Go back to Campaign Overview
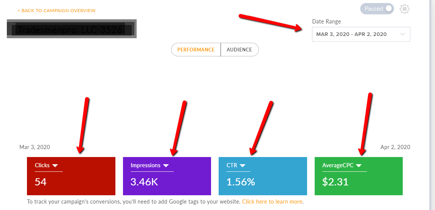The width and height of the screenshot is (435, 210). (x=57, y=11)
